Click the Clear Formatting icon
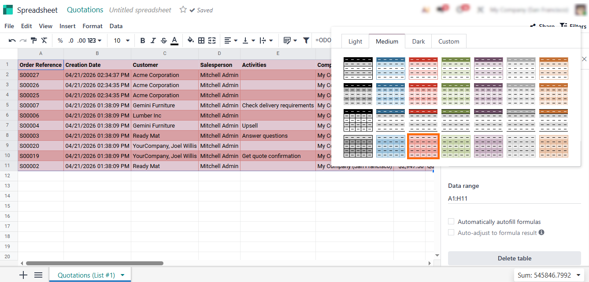This screenshot has height=282, width=589. (44, 40)
